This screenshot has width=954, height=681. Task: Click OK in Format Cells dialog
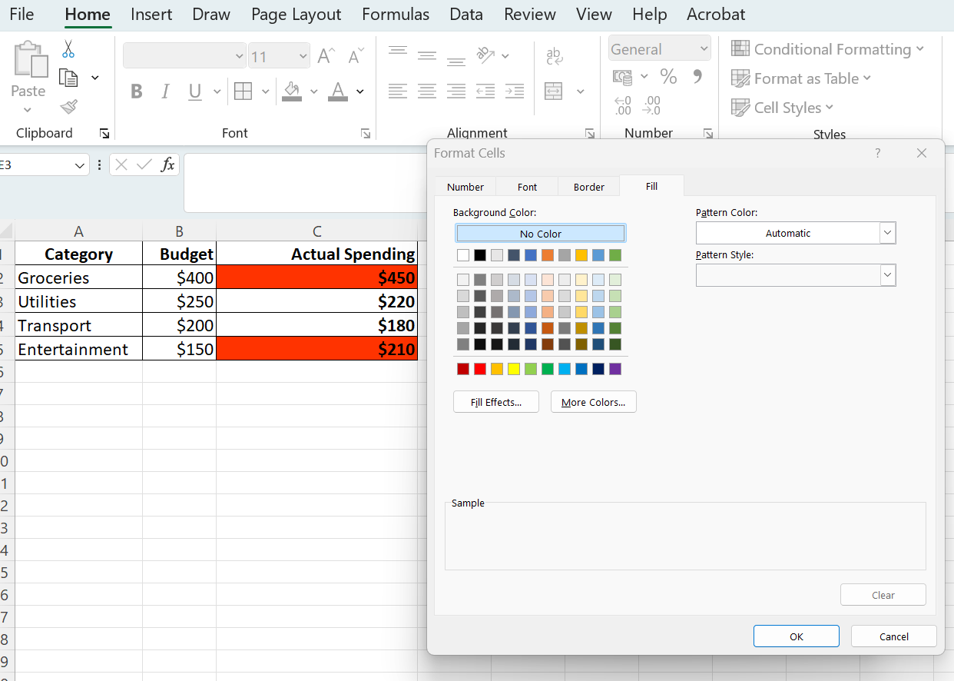coord(797,636)
